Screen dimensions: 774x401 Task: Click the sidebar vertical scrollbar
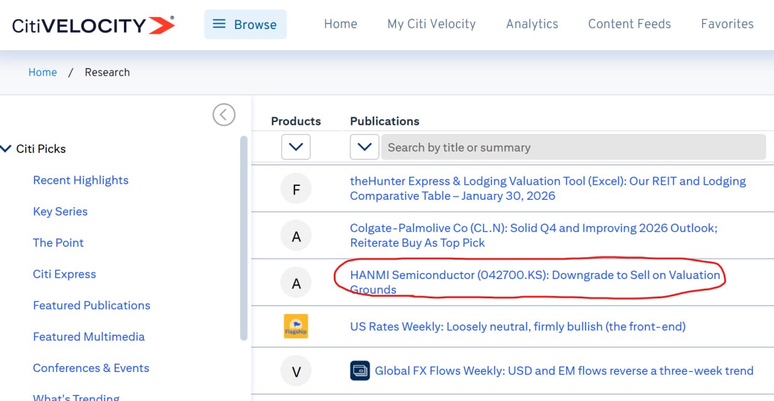click(244, 238)
